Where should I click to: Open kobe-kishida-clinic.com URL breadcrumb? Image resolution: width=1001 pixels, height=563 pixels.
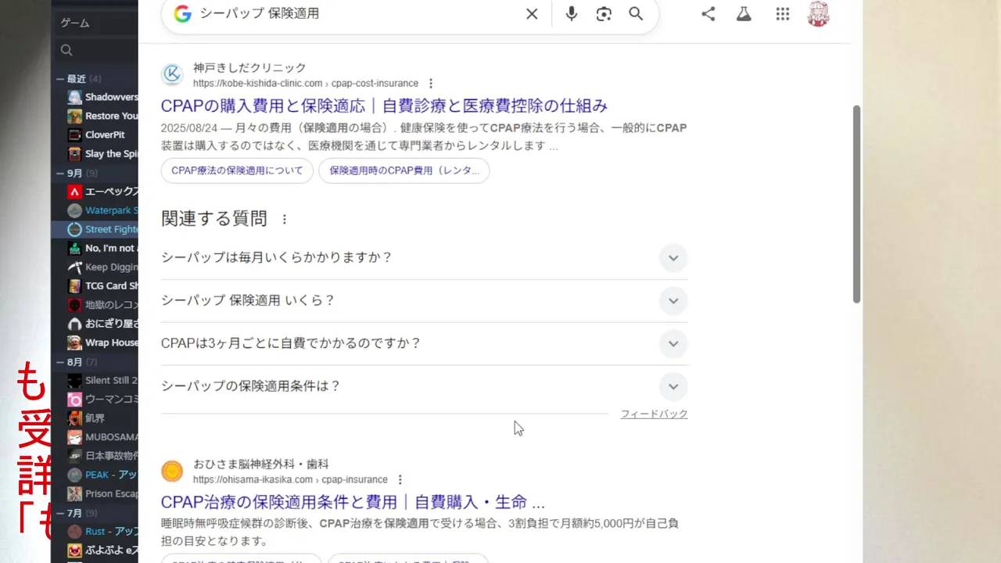(x=306, y=84)
